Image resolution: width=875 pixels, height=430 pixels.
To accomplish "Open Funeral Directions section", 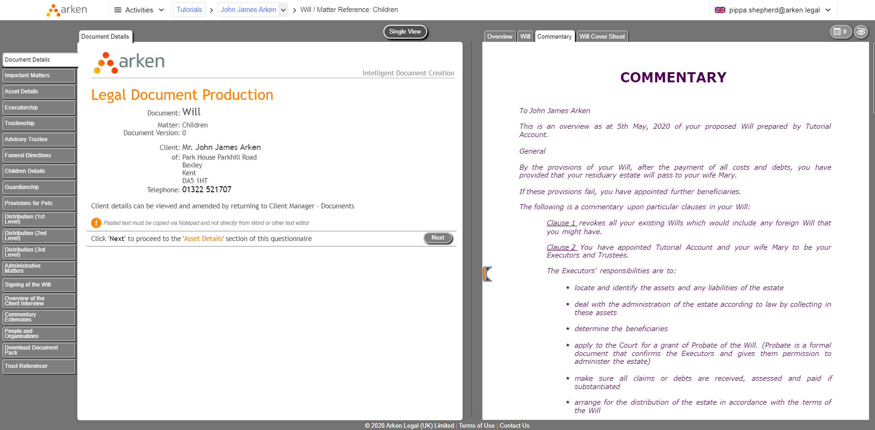I will click(39, 155).
